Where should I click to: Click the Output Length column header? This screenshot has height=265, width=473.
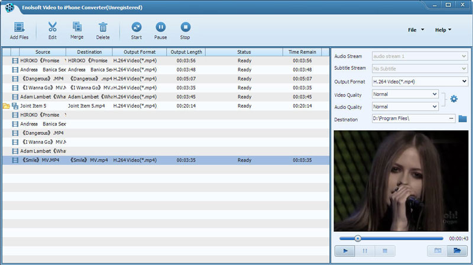(186, 52)
